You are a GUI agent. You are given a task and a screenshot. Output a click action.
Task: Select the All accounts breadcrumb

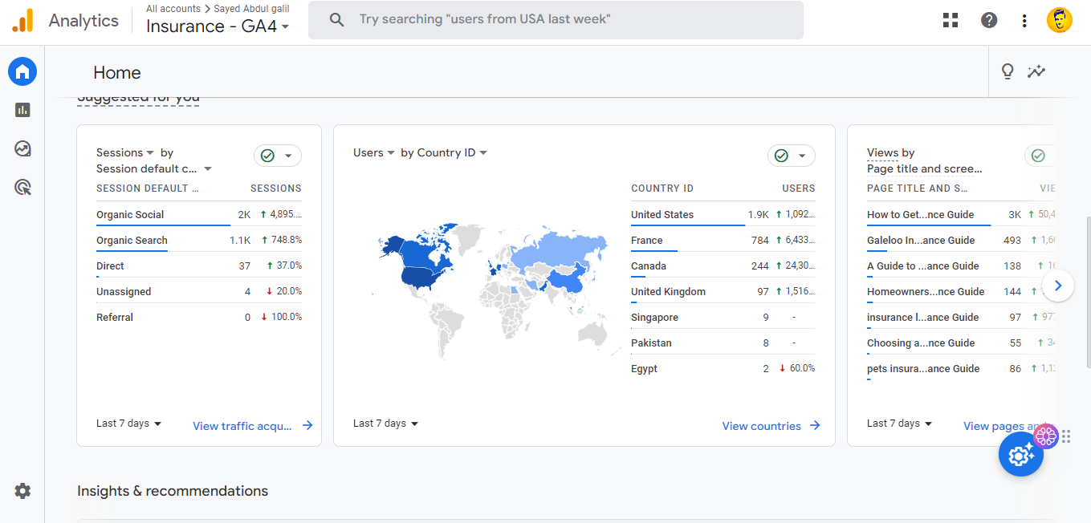(x=173, y=9)
